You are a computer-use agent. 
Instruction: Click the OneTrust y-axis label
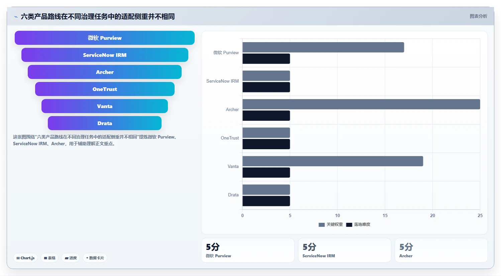pyautogui.click(x=230, y=138)
